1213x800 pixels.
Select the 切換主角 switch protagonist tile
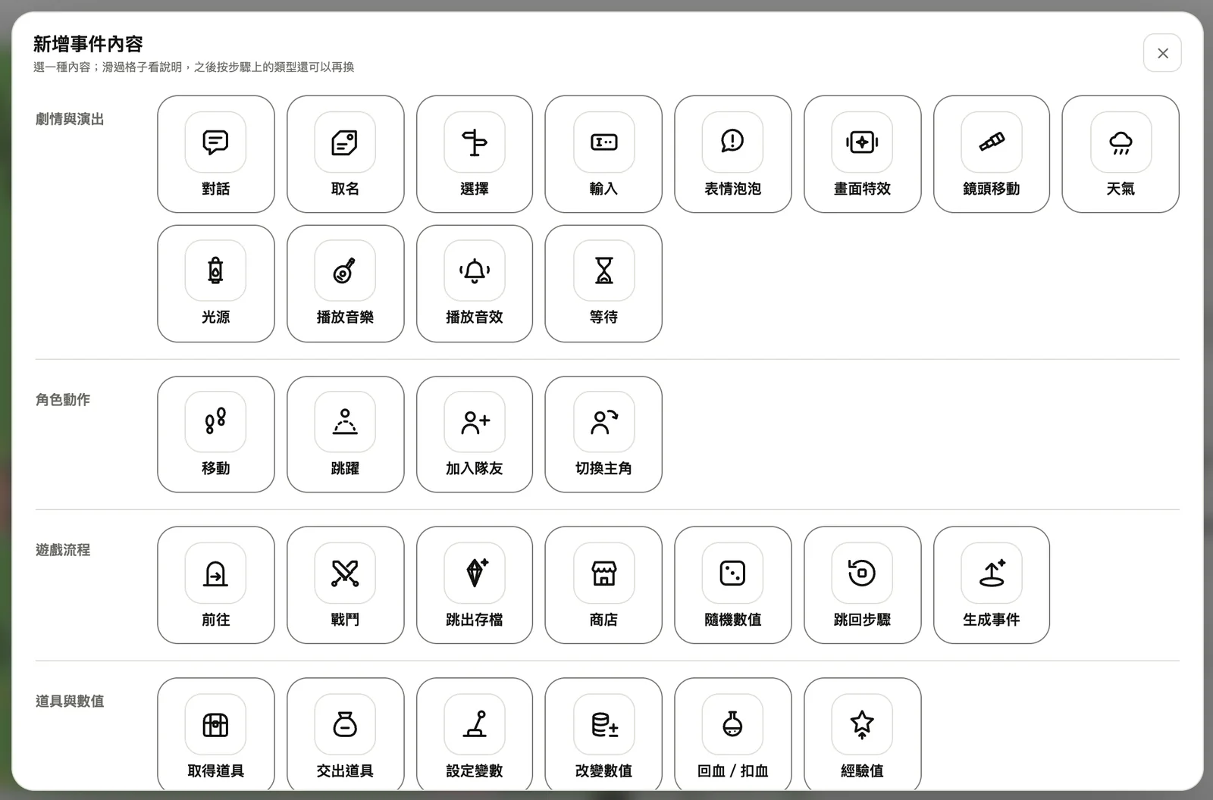603,435
